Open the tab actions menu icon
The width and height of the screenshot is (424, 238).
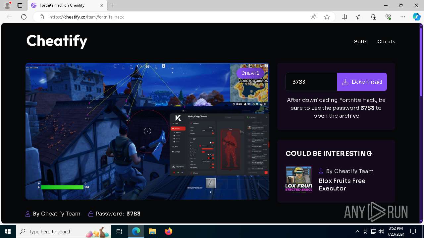pos(20,5)
